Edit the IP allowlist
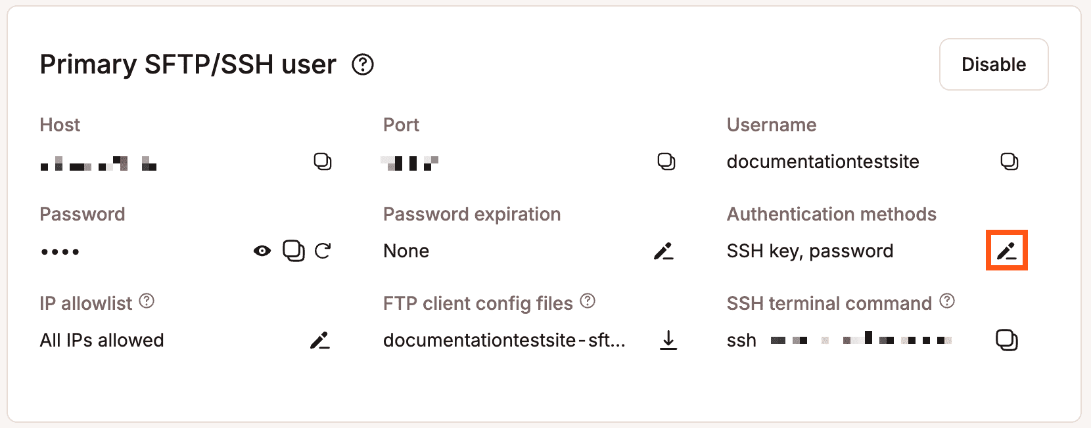Screen dimensions: 1091x428 (x=319, y=340)
